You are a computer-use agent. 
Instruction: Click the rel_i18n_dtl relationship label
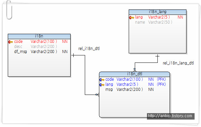coord(89,49)
